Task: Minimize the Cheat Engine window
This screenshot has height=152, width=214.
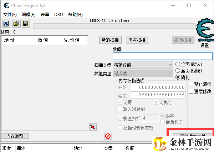Action: 173,5
